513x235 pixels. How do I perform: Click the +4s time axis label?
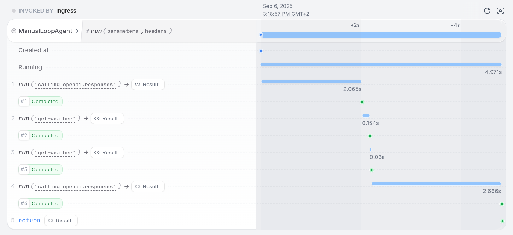tap(455, 25)
